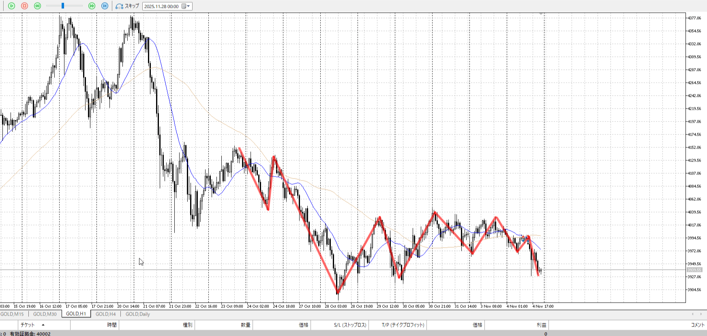707x336 pixels.
Task: Click the chart shift triangle marker
Action: click(x=541, y=14)
